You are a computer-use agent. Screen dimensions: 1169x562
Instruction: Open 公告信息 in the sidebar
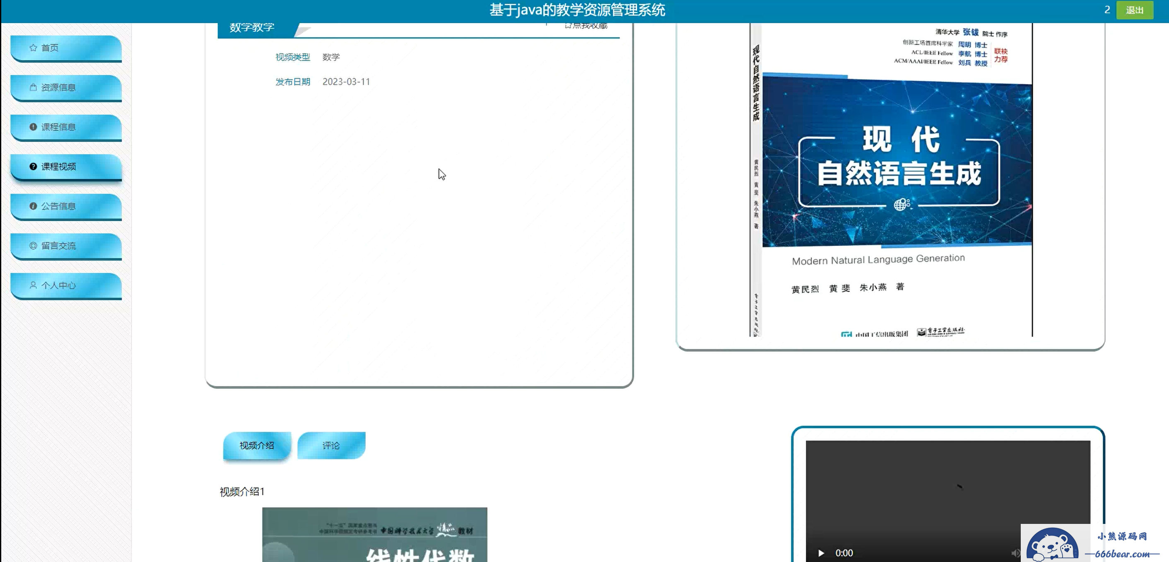[x=66, y=207]
